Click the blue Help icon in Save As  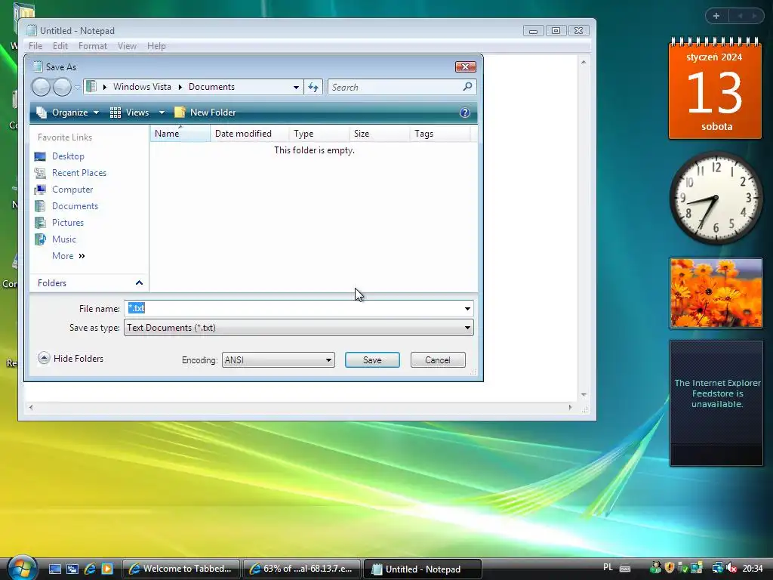click(x=464, y=113)
